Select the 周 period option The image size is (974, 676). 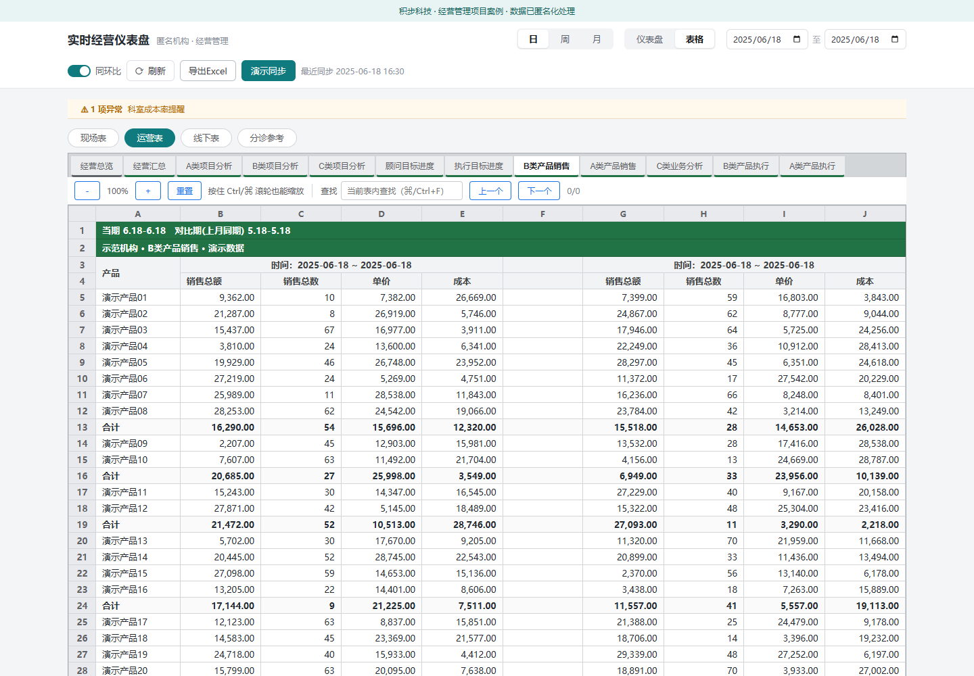[565, 39]
